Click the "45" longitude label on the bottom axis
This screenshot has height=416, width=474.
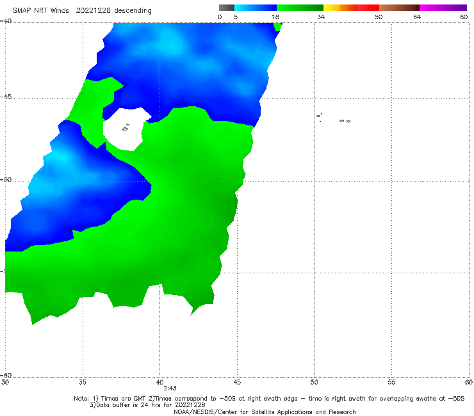pos(237,382)
